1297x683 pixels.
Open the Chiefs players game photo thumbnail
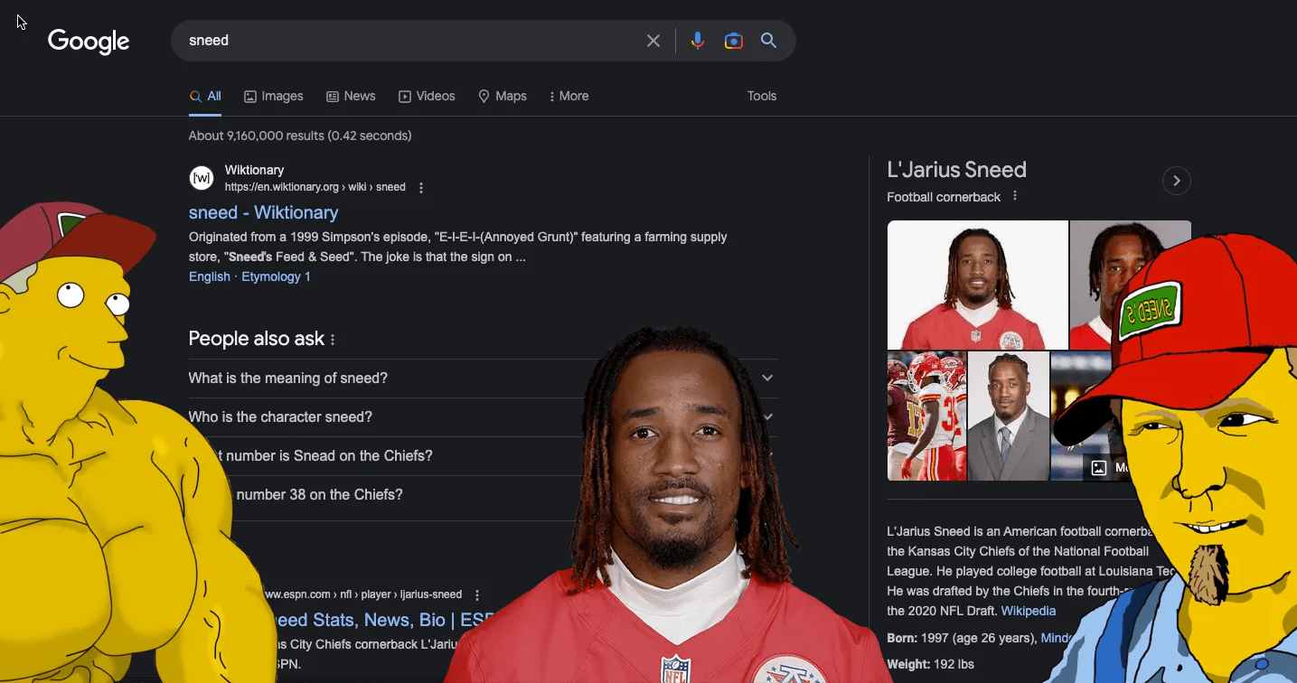click(x=926, y=416)
